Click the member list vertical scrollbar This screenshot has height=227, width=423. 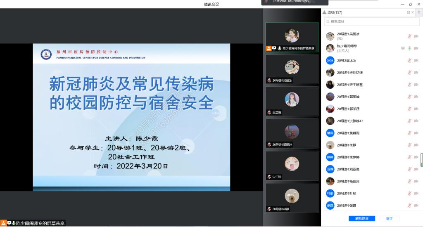[421, 159]
